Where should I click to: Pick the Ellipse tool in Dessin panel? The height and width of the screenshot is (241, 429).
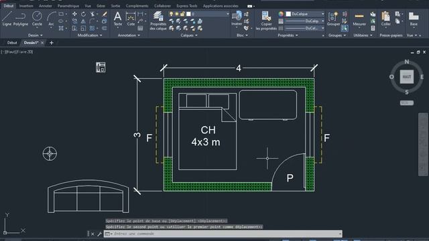click(x=61, y=21)
